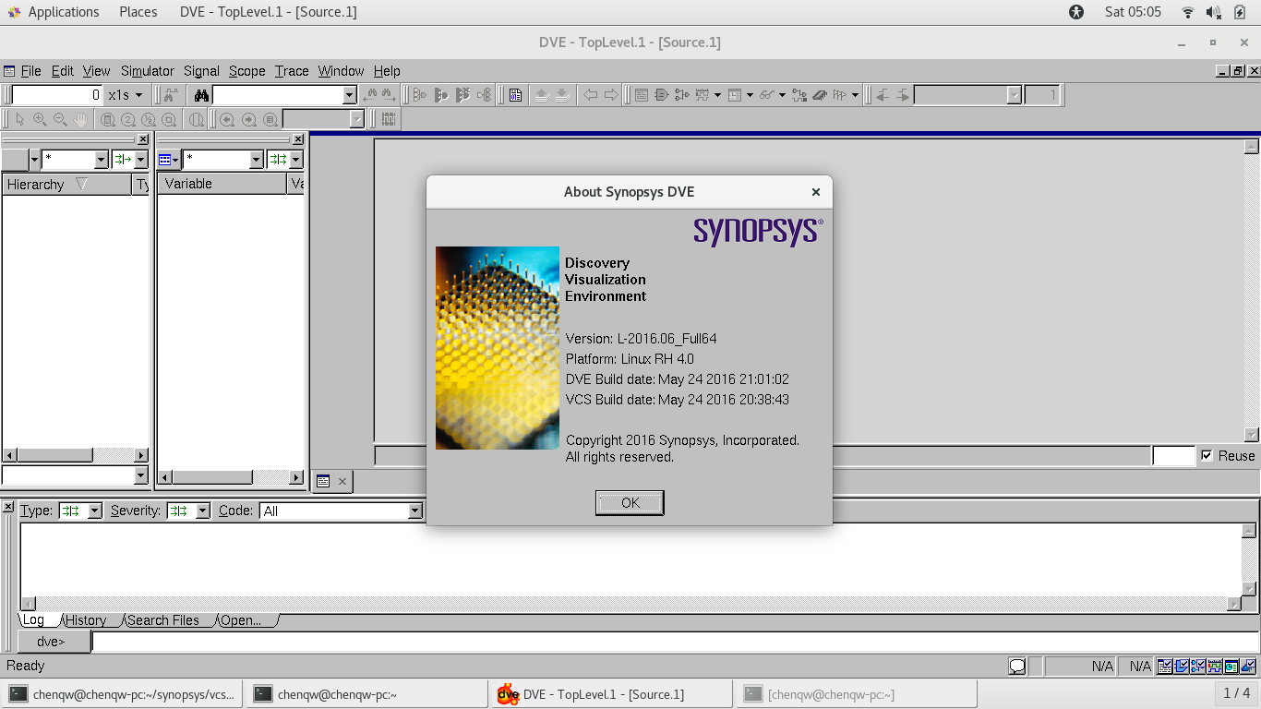Image resolution: width=1261 pixels, height=709 pixels.
Task: Switch to the History tab
Action: point(86,620)
